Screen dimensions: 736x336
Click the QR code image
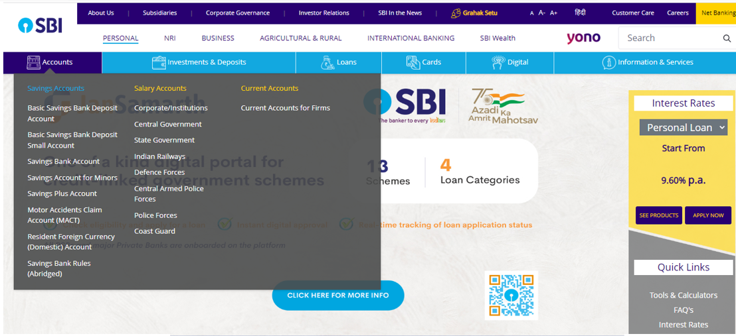pyautogui.click(x=511, y=295)
